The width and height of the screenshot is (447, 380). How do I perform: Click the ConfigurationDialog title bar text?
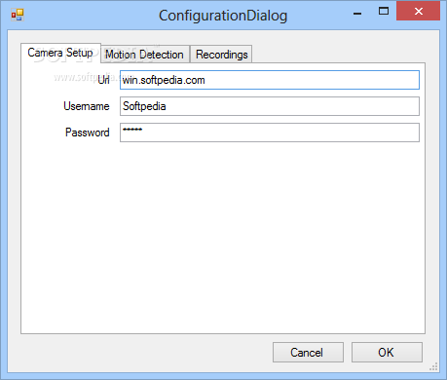(223, 16)
